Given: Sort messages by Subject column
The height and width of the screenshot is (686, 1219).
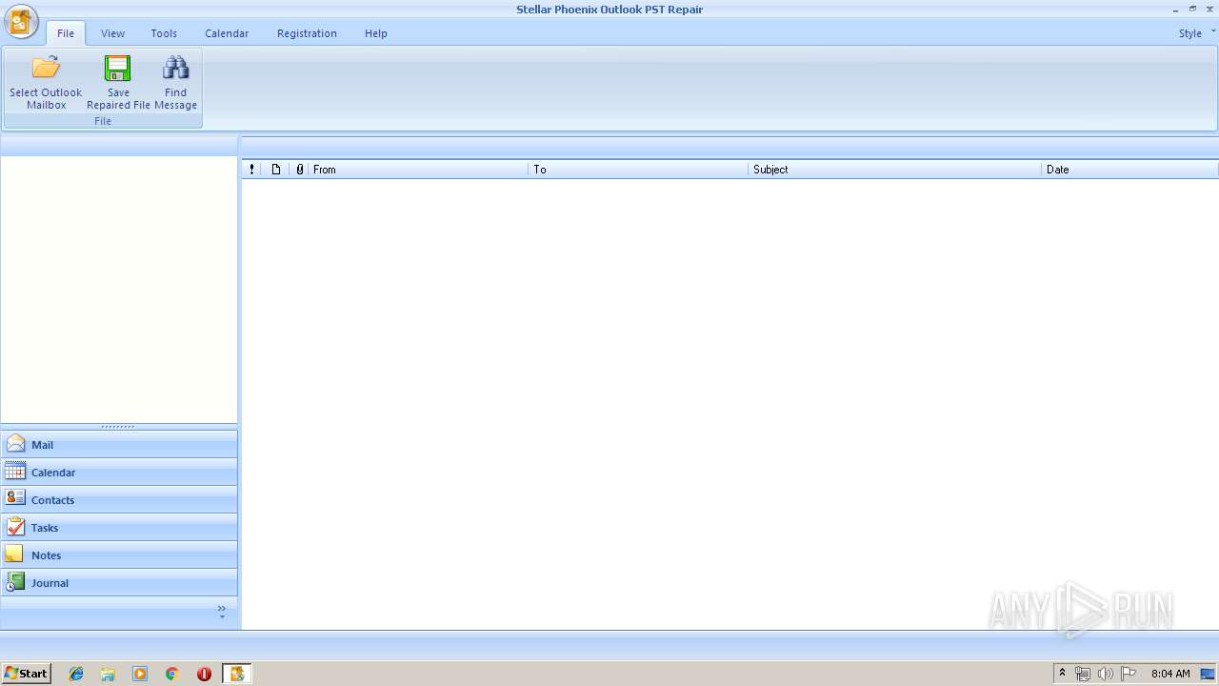Looking at the screenshot, I should point(894,170).
